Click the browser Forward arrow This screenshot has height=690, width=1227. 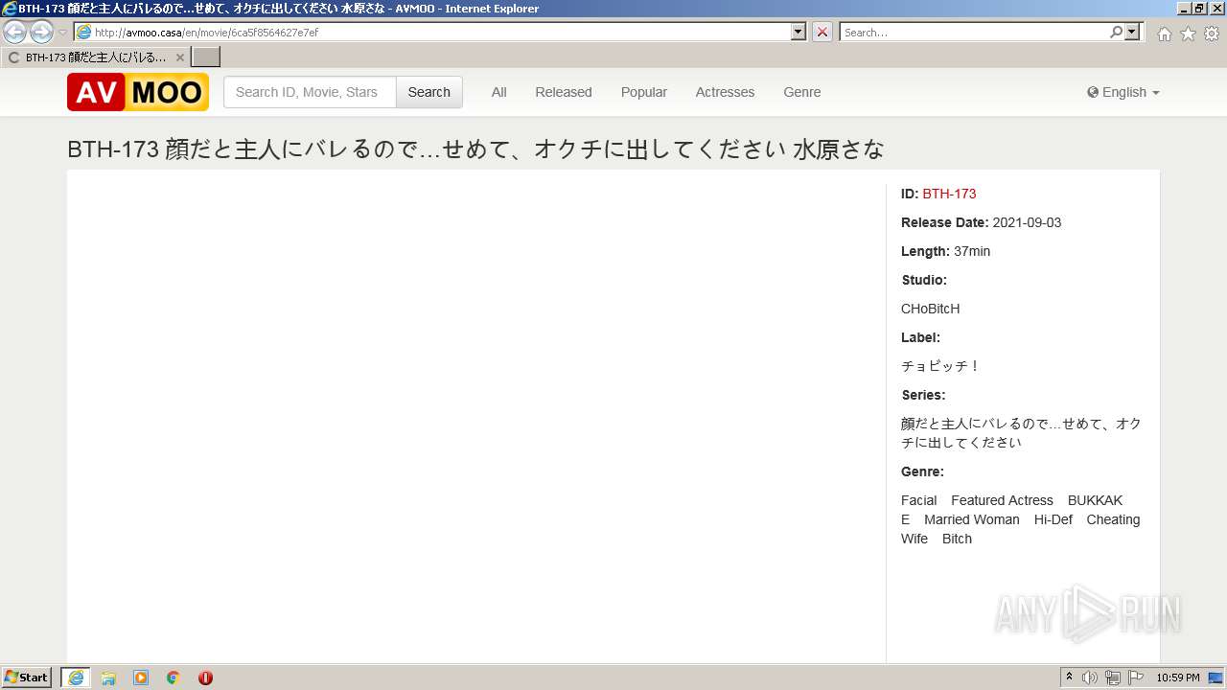pos(41,33)
